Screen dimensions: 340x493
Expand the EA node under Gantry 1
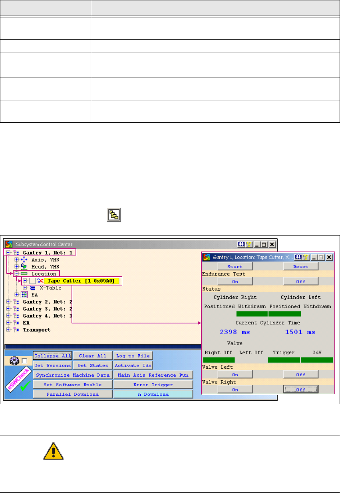[x=16, y=295]
